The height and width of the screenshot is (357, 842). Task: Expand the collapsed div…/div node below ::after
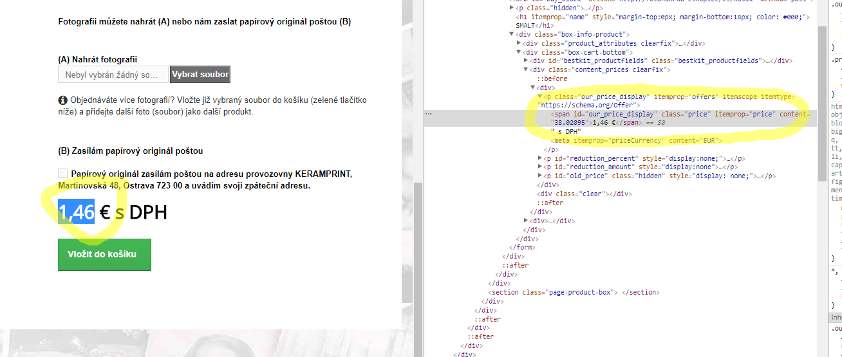click(526, 221)
